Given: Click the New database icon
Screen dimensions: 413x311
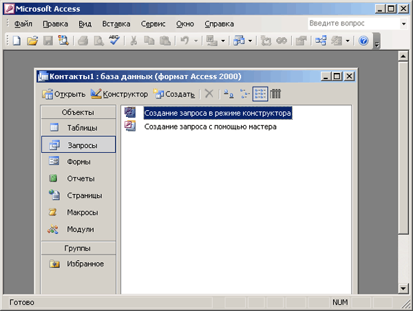Looking at the screenshot, I should tap(17, 41).
